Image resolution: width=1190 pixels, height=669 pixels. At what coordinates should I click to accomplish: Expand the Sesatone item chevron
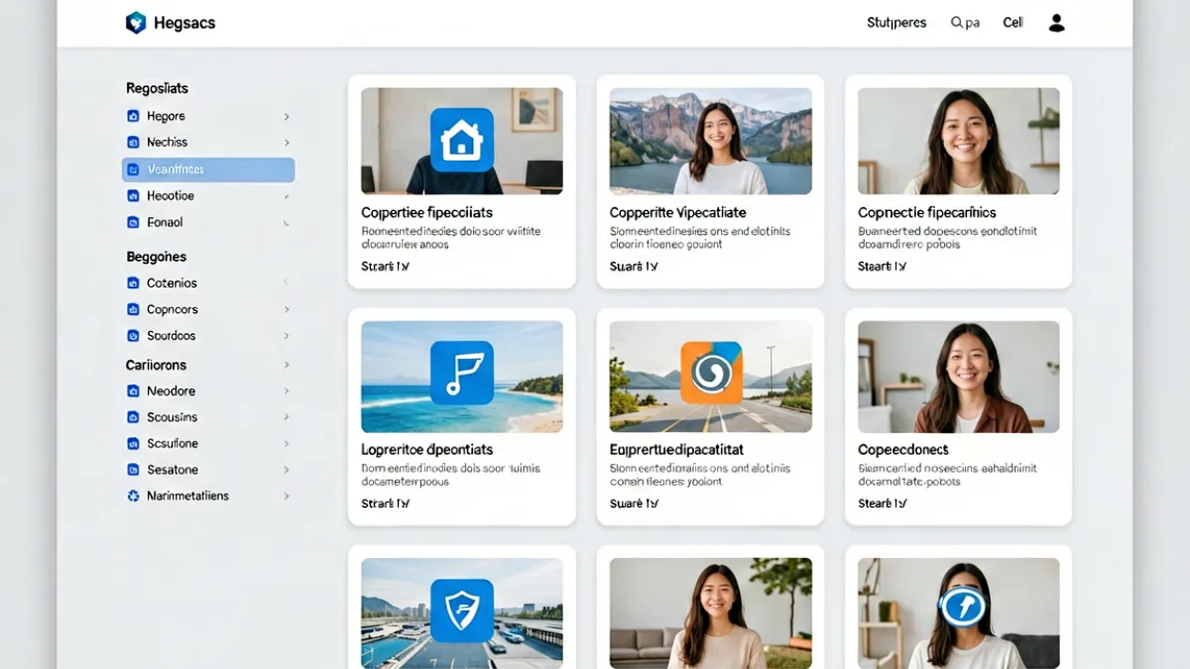click(287, 470)
